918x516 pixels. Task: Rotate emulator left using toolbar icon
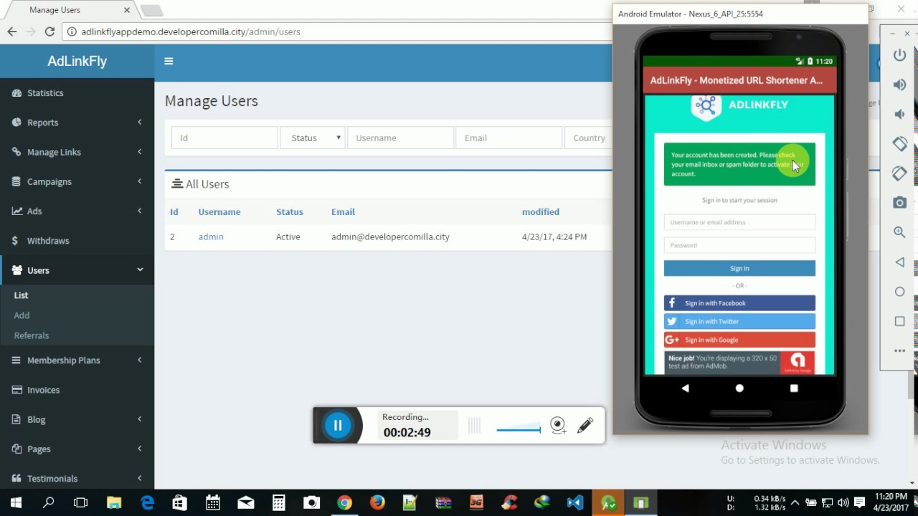click(x=899, y=143)
